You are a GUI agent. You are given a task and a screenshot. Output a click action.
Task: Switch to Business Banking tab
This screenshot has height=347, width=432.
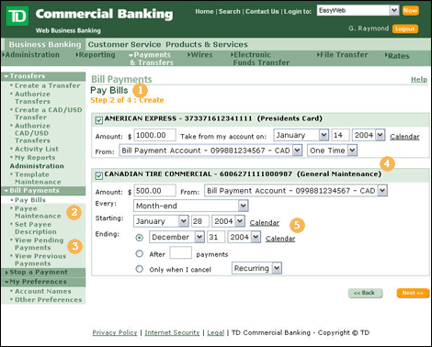pos(45,45)
